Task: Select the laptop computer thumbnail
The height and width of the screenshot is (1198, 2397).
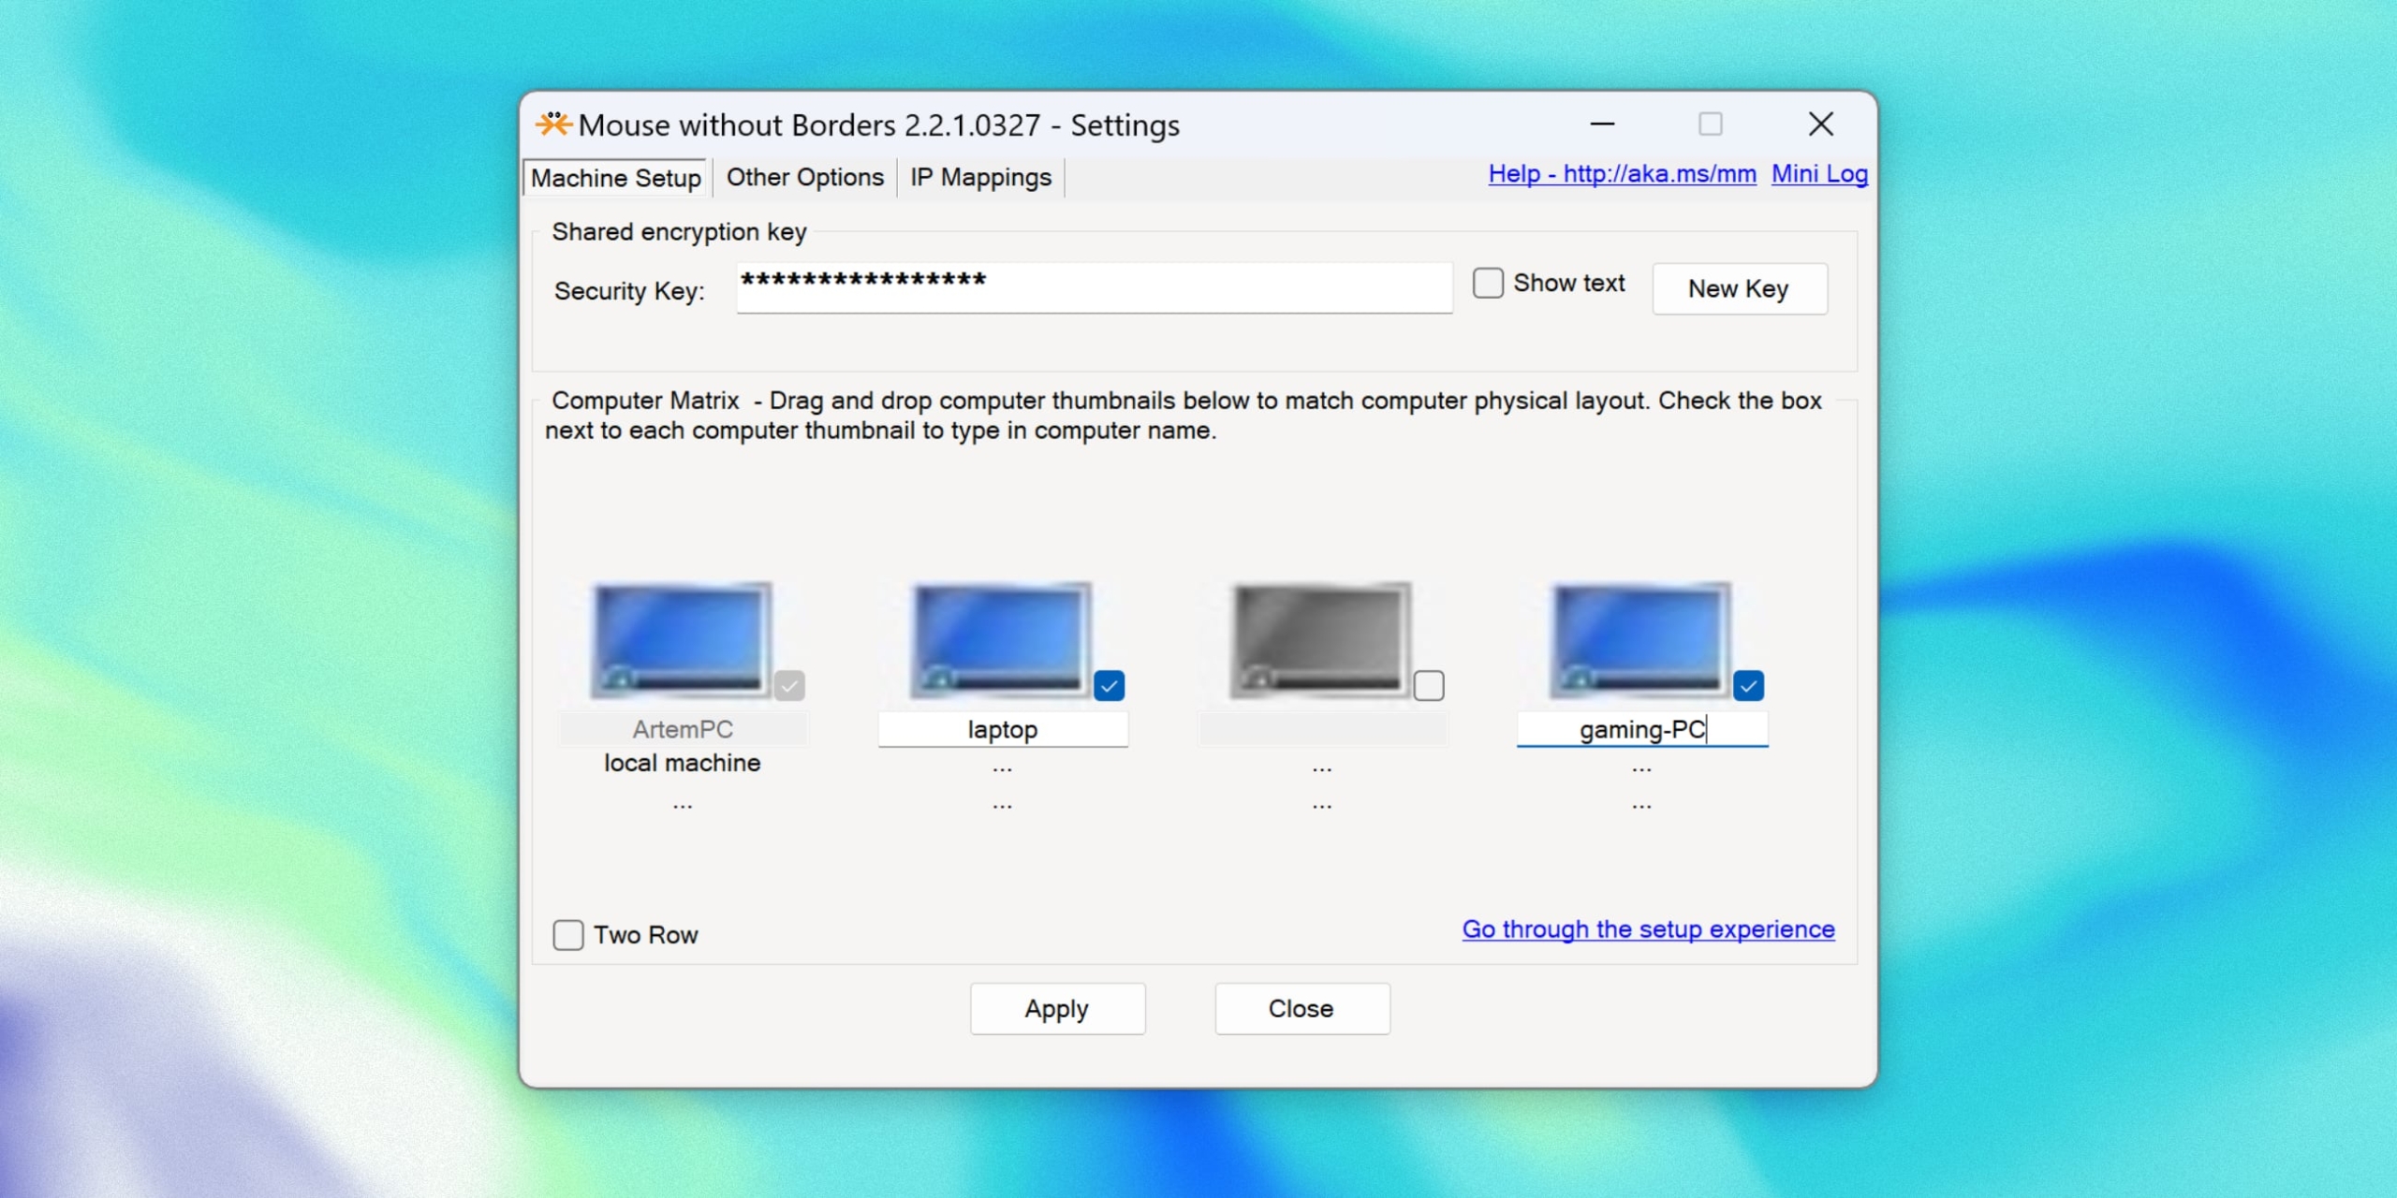Action: [1001, 640]
